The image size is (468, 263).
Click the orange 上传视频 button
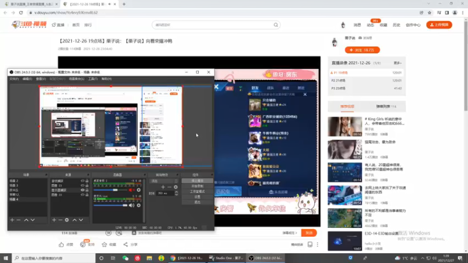tap(439, 25)
